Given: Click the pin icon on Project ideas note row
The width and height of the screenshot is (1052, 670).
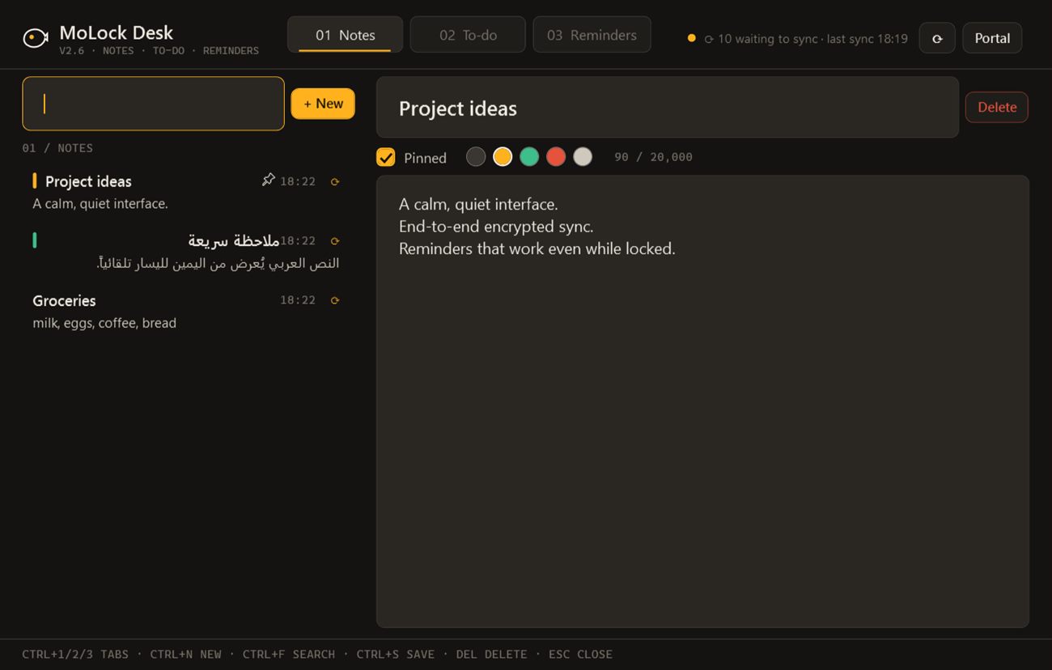Looking at the screenshot, I should [x=269, y=180].
